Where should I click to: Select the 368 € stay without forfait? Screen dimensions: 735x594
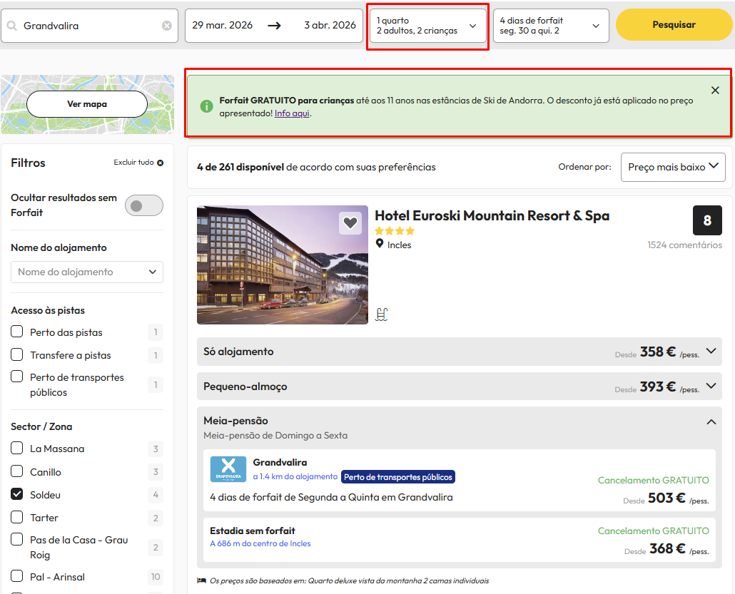666,549
